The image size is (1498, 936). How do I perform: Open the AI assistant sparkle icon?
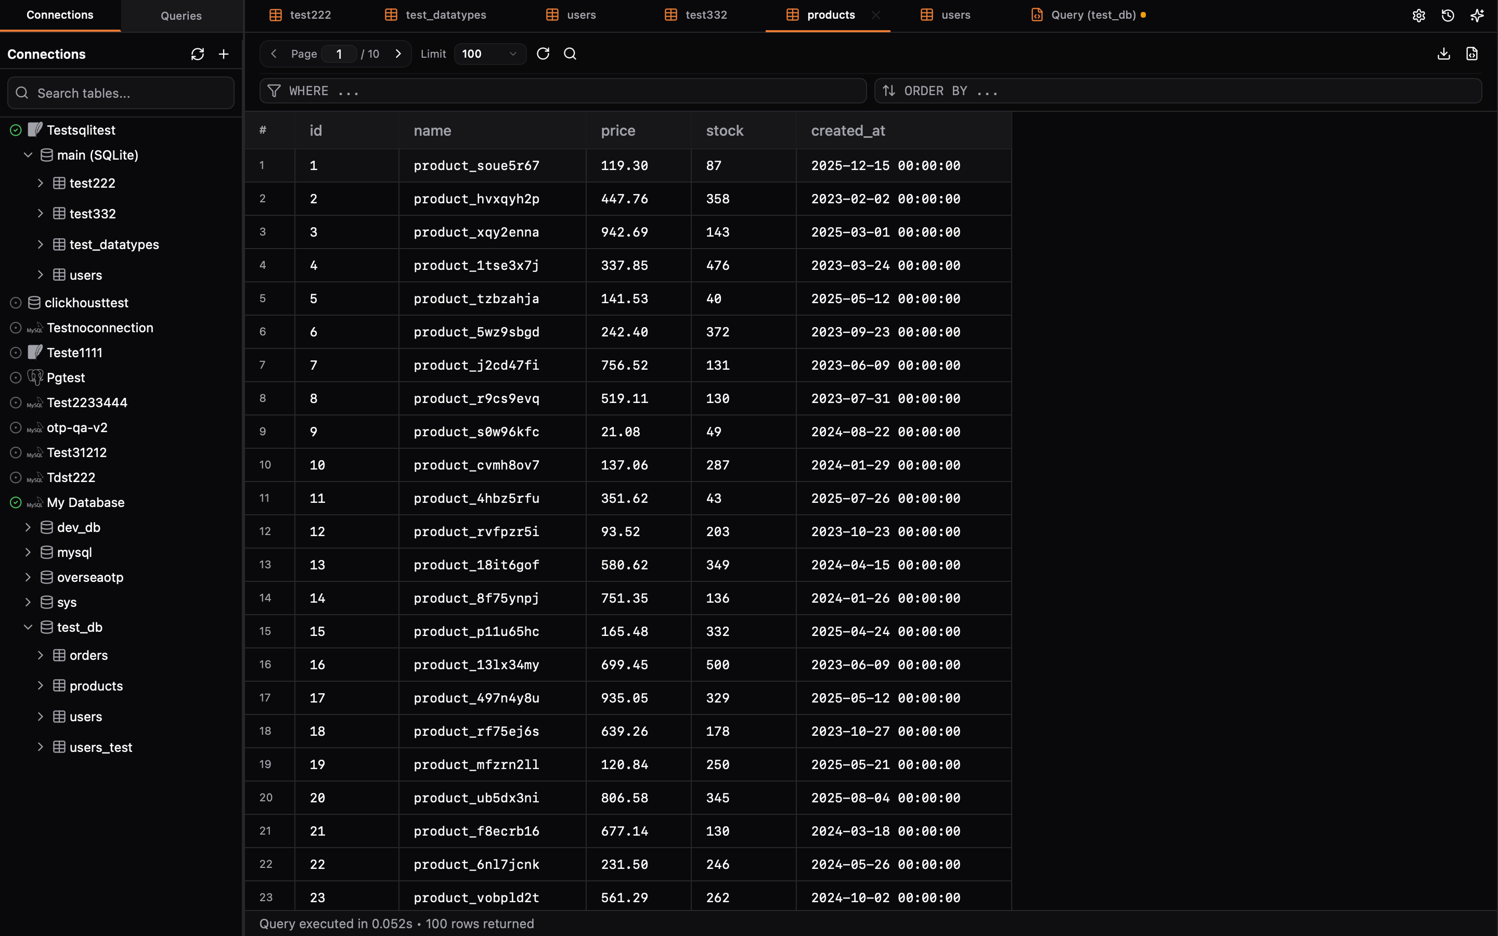point(1477,16)
